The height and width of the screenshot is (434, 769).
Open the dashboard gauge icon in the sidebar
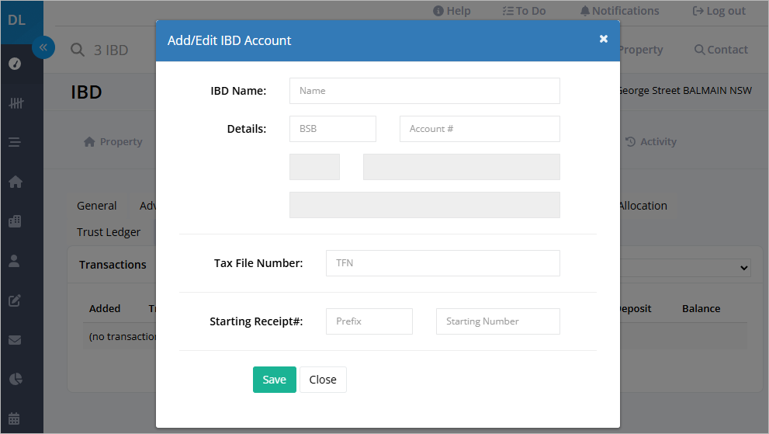(15, 64)
